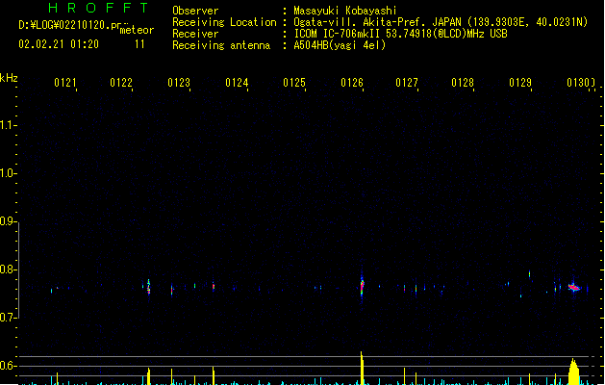Click the HROFFT program title
605x385 pixels.
(99, 8)
